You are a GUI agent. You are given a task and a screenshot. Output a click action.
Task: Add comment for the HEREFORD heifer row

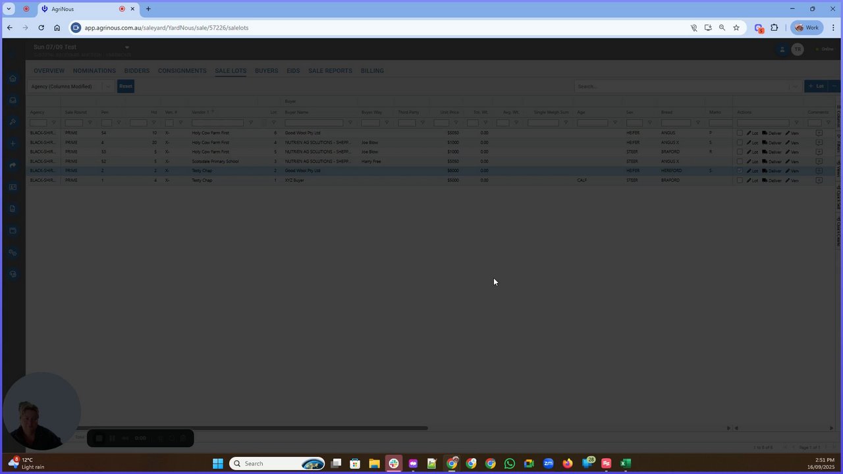(819, 171)
